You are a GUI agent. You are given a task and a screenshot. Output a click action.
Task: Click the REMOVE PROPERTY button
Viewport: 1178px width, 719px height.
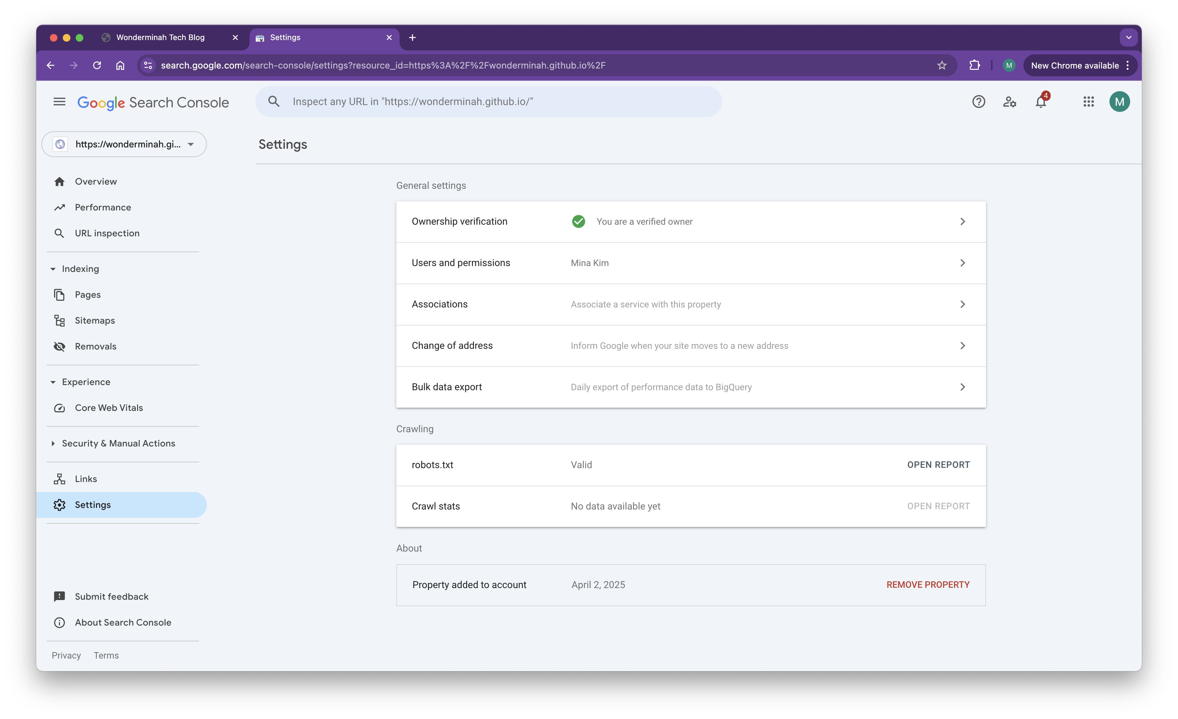tap(927, 585)
